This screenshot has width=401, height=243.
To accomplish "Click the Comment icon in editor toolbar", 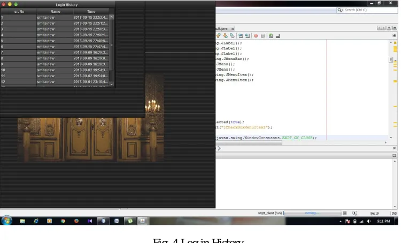I will [271, 36].
